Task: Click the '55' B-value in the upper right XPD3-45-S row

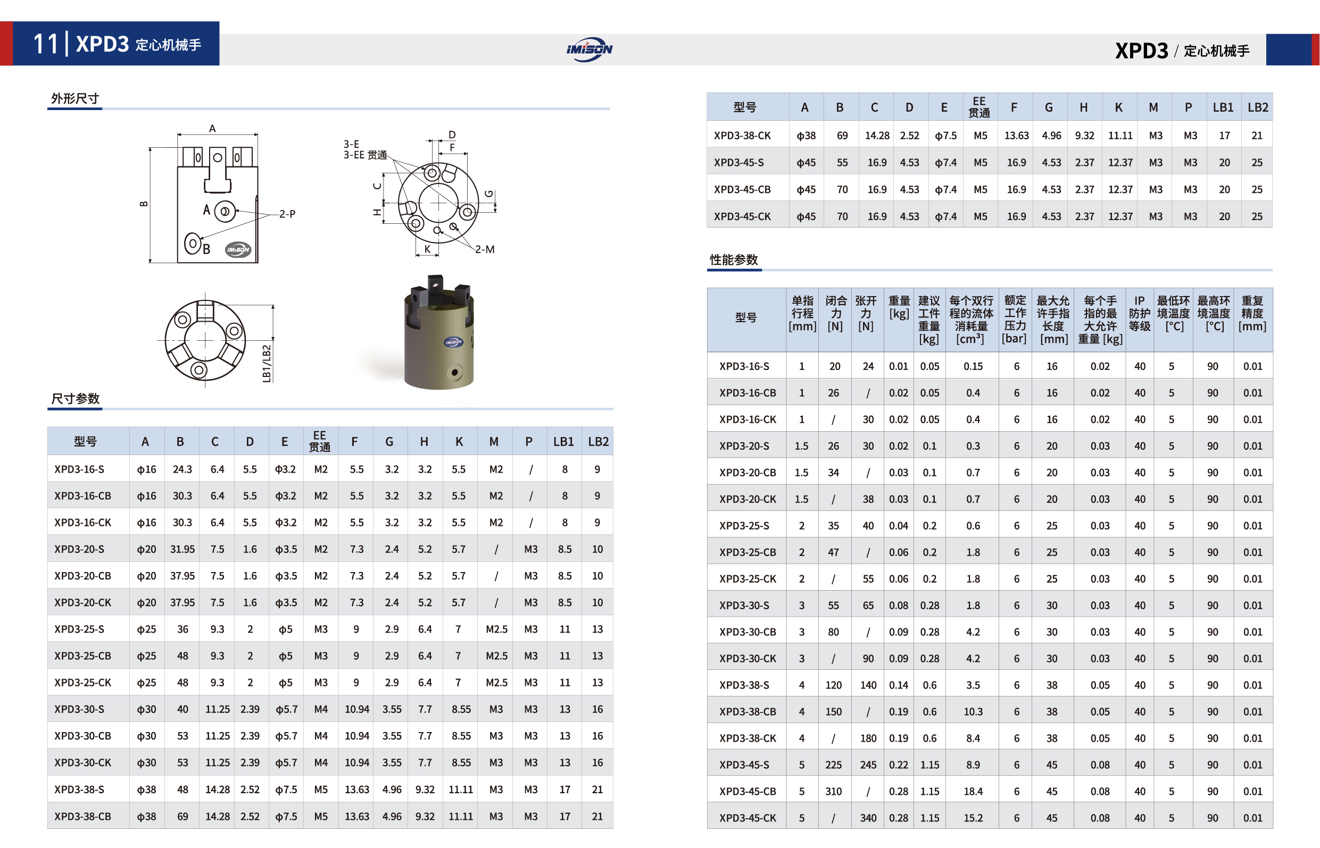Action: tap(842, 163)
